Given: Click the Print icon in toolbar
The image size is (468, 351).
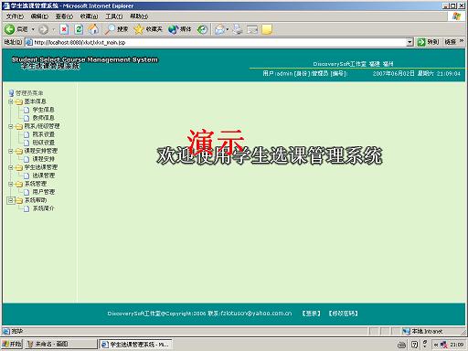Looking at the screenshot, I should tap(238, 29).
